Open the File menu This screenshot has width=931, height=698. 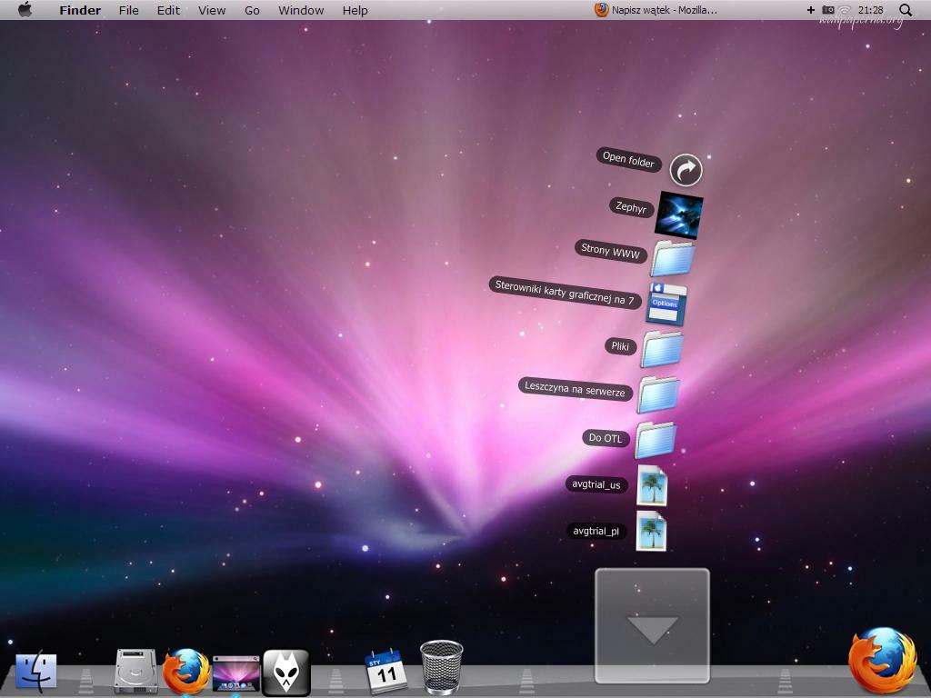coord(128,10)
